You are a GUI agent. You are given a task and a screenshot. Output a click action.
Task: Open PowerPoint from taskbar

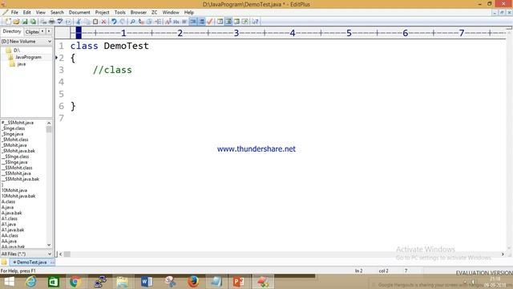click(238, 282)
